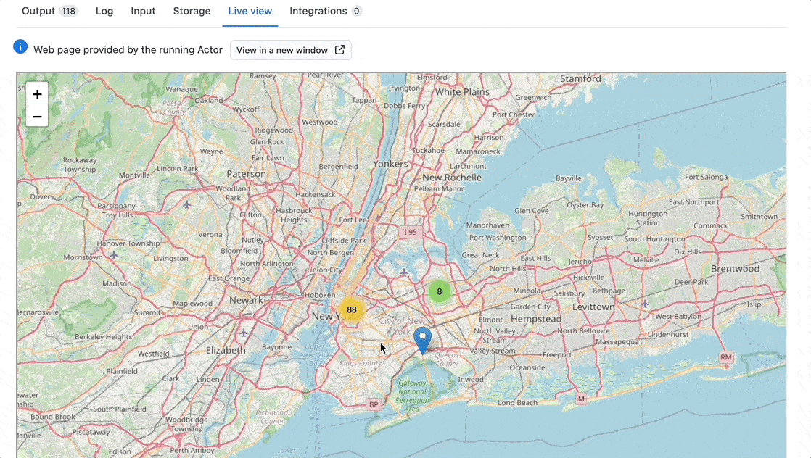Click the Fort Lee label on map
Viewport: 811px width, 458px height.
pyautogui.click(x=353, y=220)
